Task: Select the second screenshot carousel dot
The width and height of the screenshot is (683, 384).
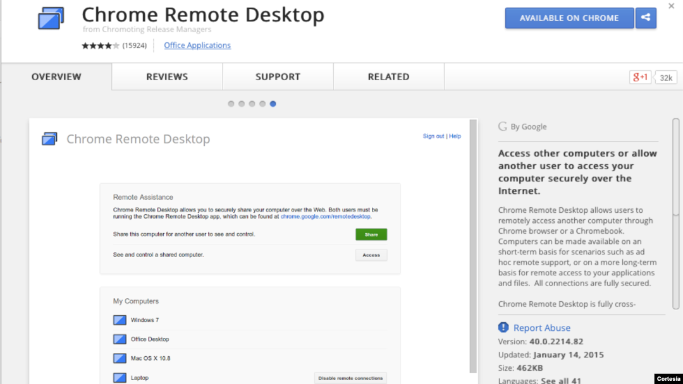Action: pos(242,104)
